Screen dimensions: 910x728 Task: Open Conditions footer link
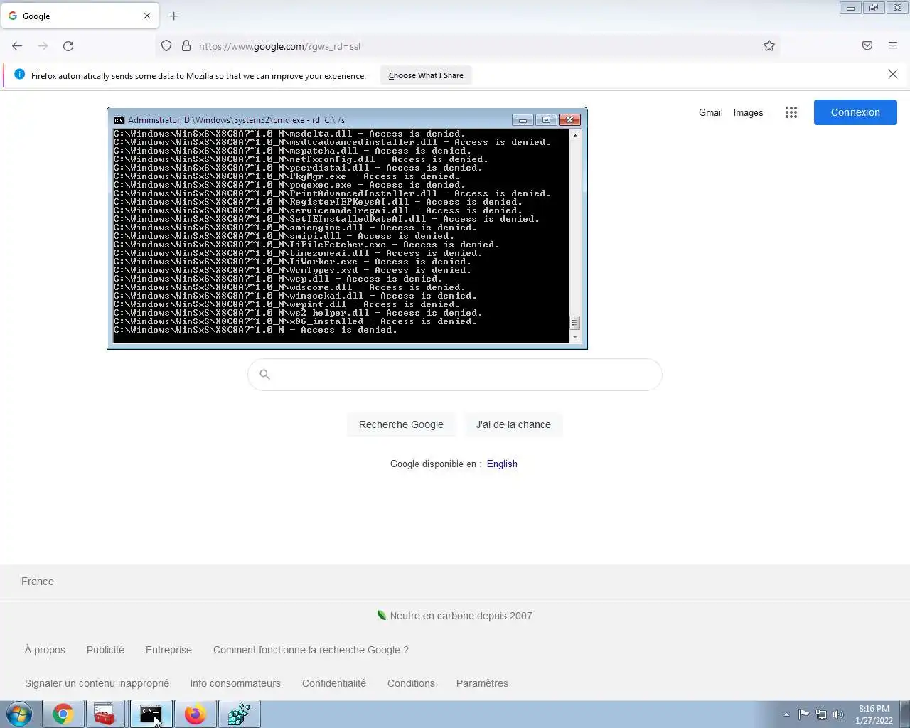(x=411, y=683)
